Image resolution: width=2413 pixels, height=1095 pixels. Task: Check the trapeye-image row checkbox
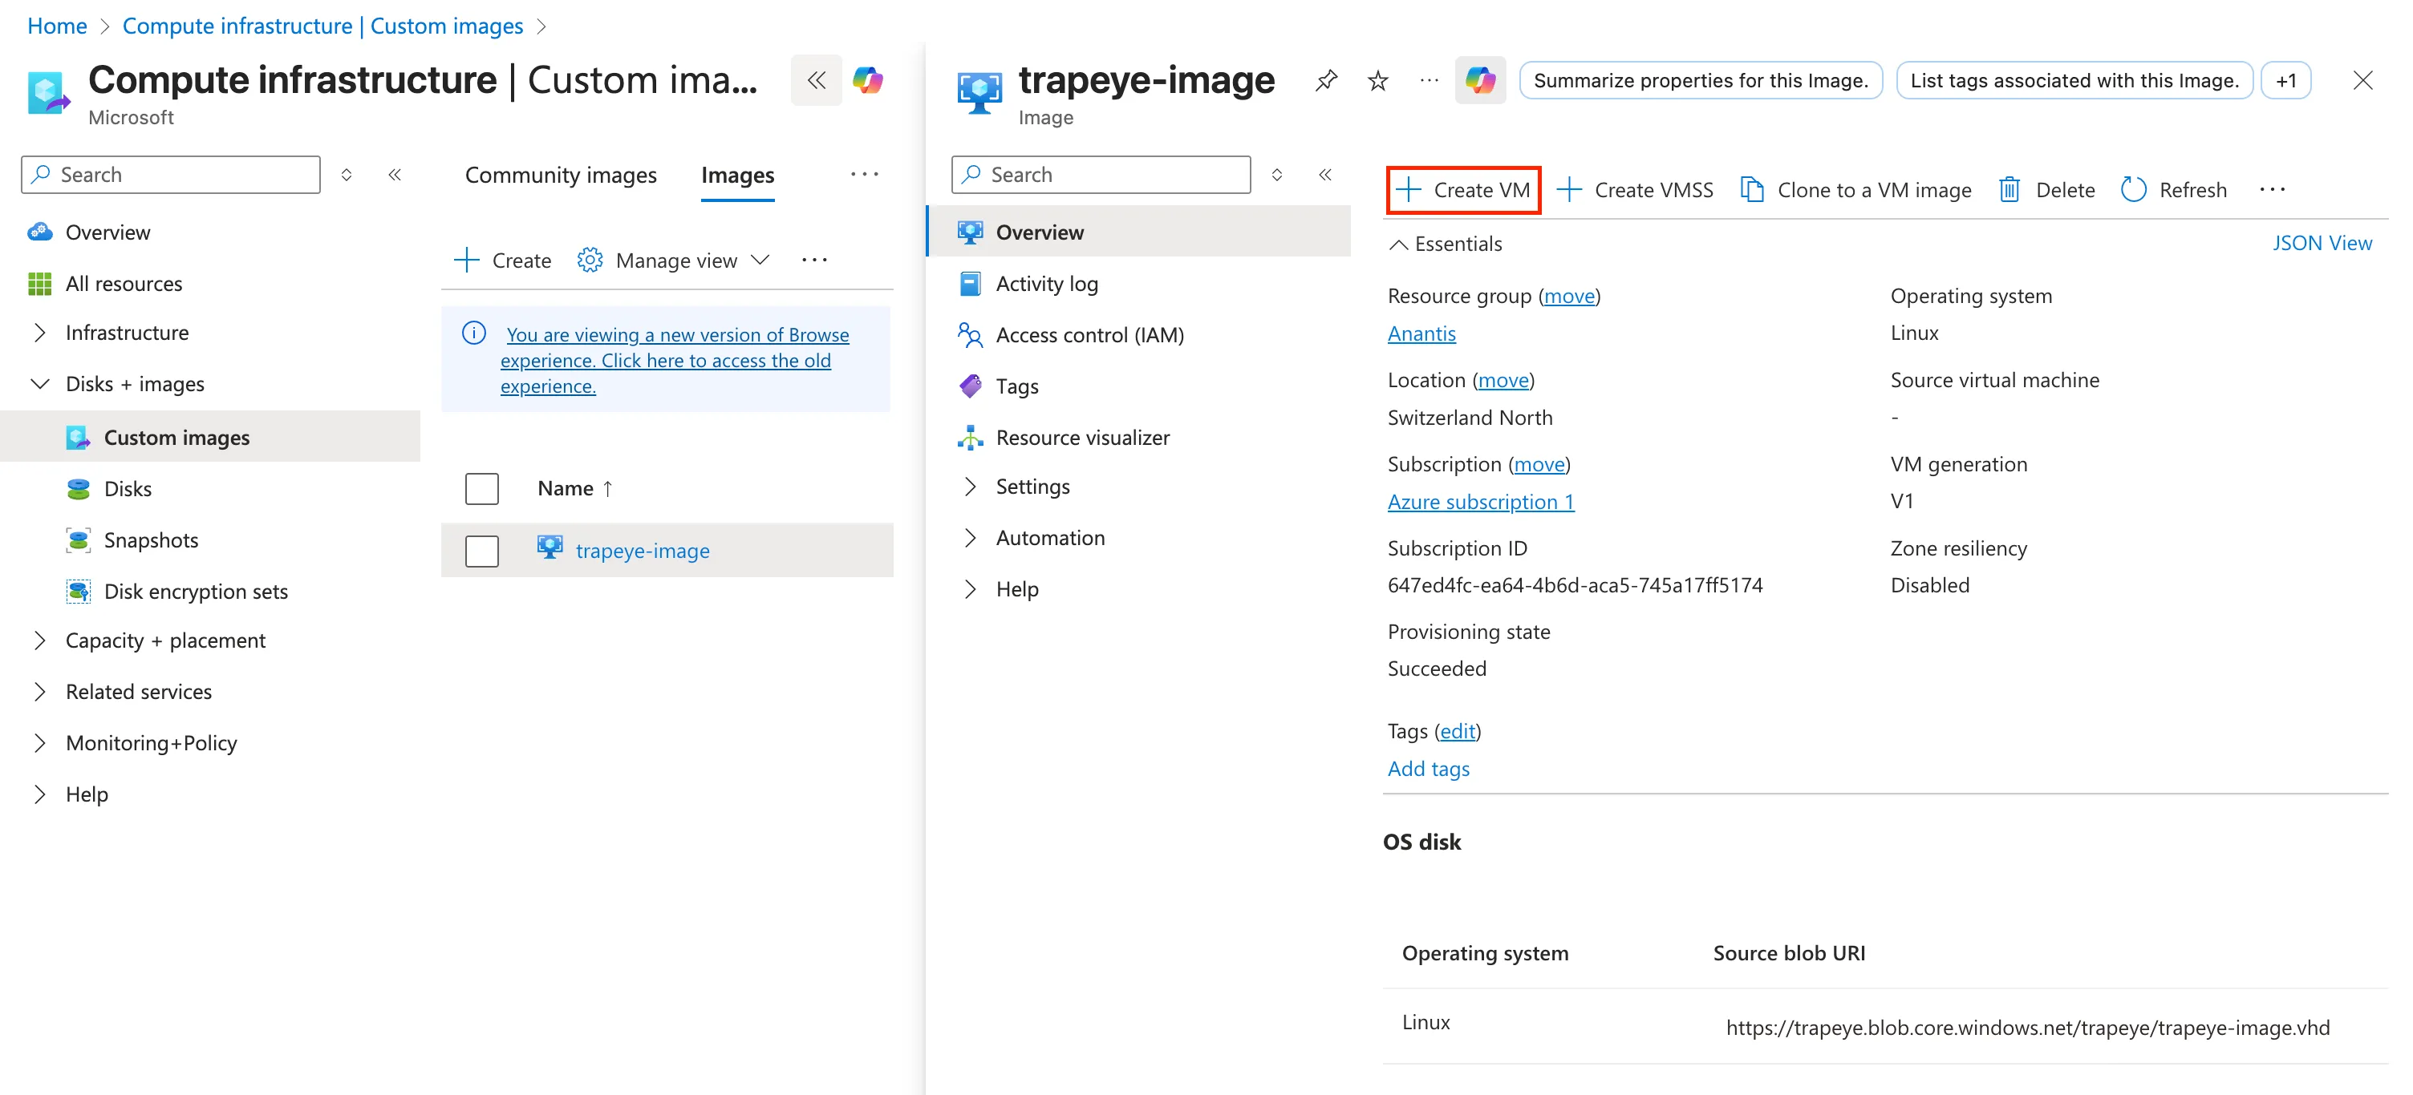[481, 551]
